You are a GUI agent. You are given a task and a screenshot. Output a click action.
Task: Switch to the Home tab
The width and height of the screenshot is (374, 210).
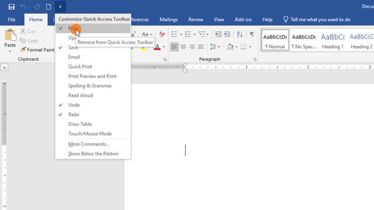[36, 19]
